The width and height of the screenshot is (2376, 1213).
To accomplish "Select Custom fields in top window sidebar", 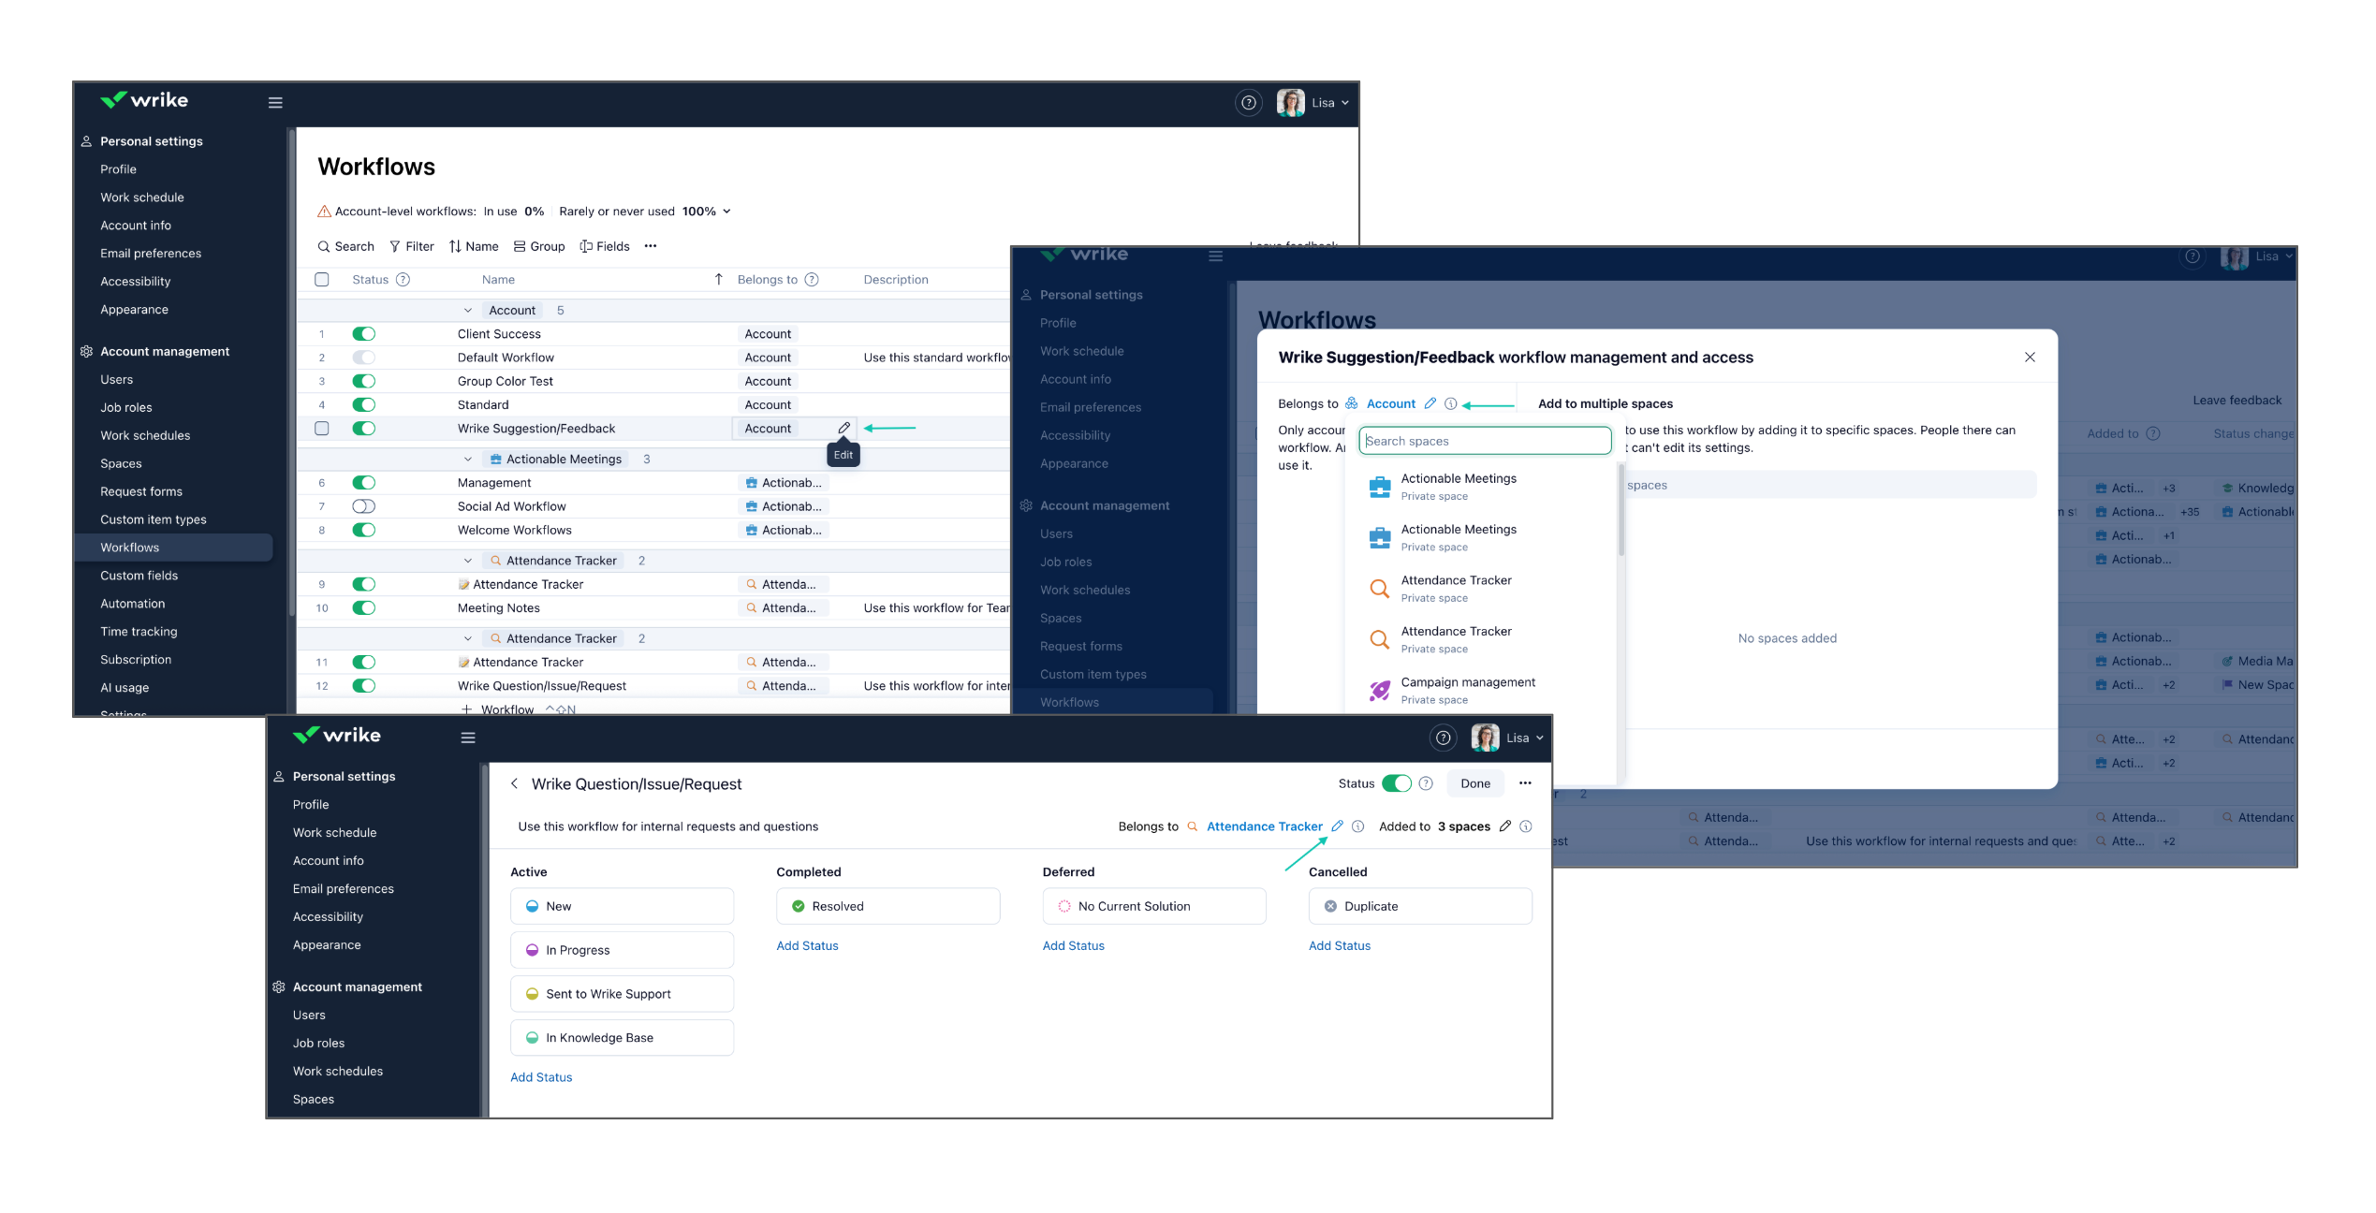I will (139, 576).
